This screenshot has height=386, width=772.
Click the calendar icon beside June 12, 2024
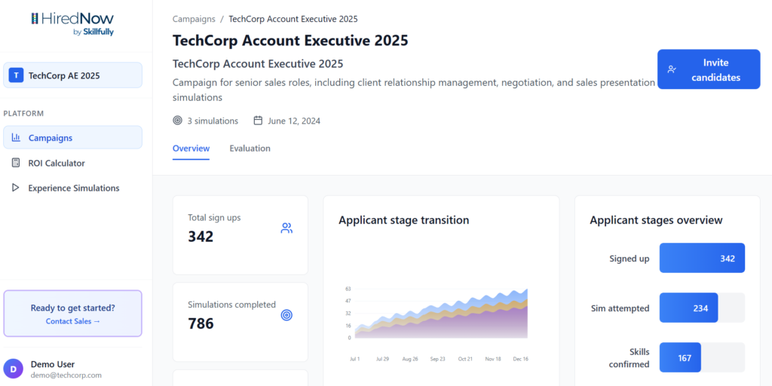[x=258, y=121]
